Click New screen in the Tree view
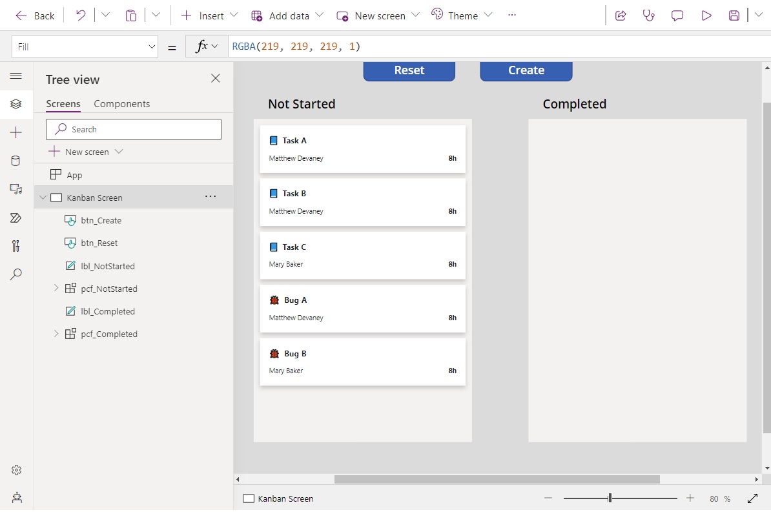The width and height of the screenshot is (771, 512). point(86,152)
